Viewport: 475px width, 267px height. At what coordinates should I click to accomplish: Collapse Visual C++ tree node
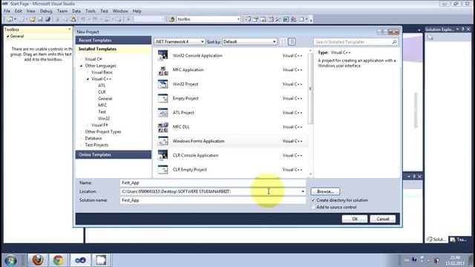click(x=88, y=79)
